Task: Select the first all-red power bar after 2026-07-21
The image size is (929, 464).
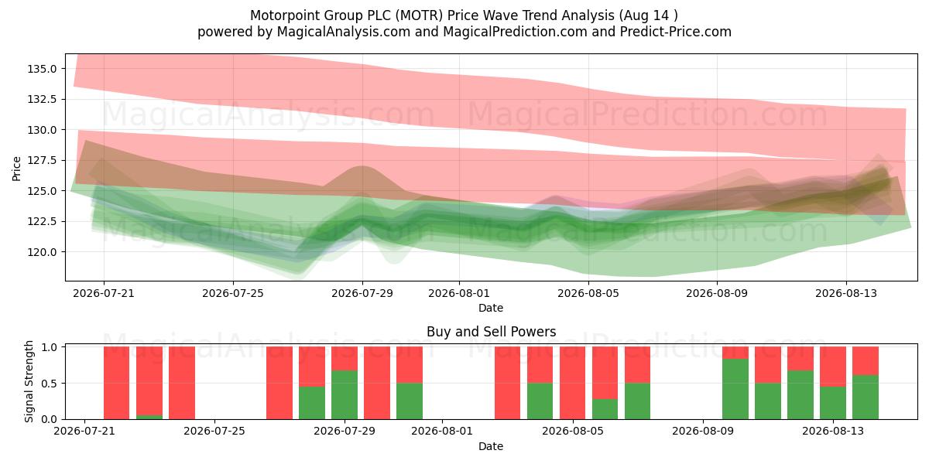Action: (117, 383)
